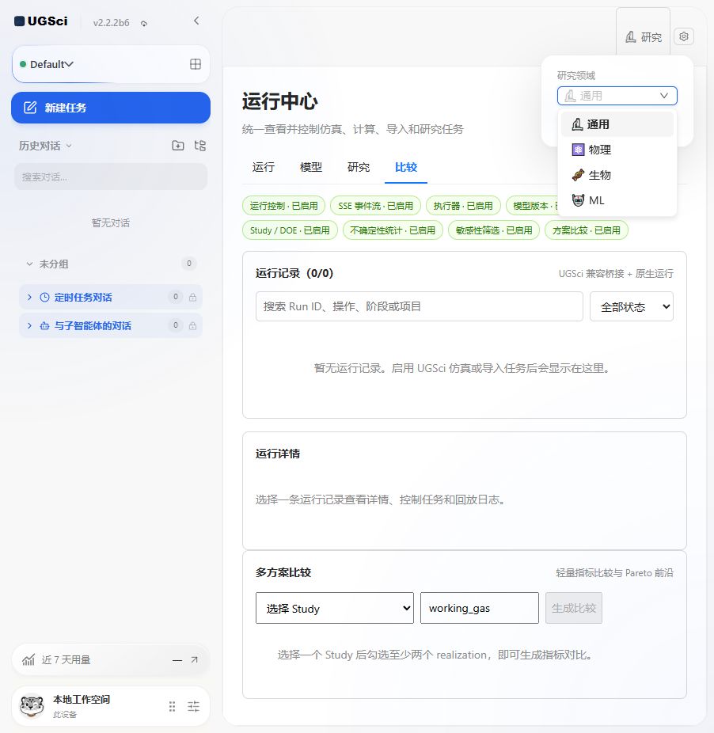Click the Study / DOE · 已启用 badge

tap(290, 230)
